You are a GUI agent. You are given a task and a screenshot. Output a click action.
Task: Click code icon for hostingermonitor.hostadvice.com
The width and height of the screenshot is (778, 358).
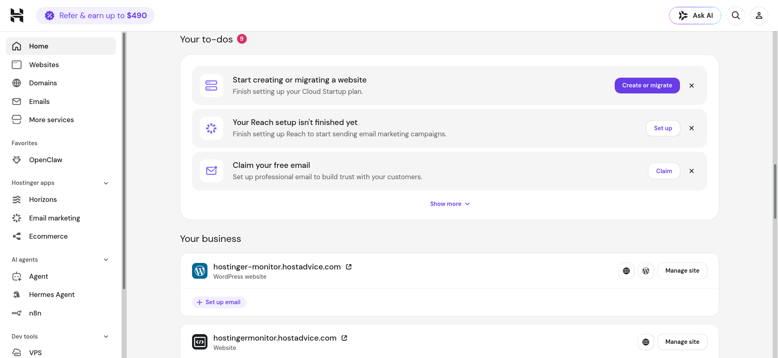pos(200,342)
